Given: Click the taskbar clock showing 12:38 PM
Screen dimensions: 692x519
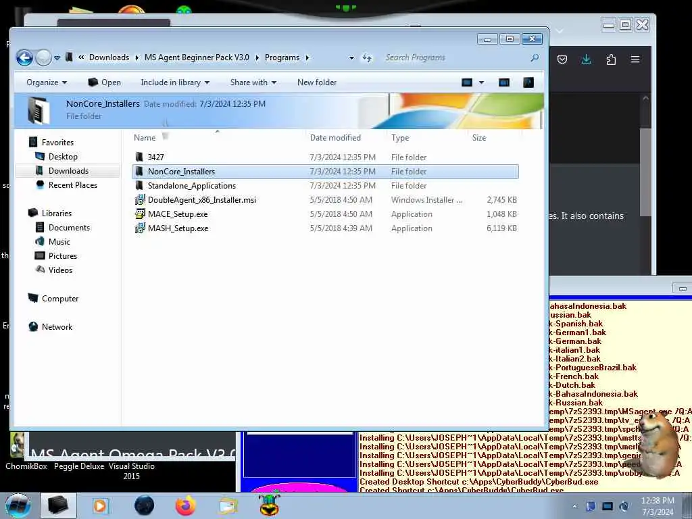Looking at the screenshot, I should (658, 506).
